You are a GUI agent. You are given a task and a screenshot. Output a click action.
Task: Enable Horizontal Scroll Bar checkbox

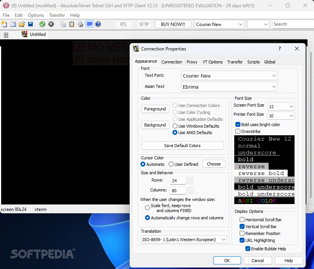[242, 220]
